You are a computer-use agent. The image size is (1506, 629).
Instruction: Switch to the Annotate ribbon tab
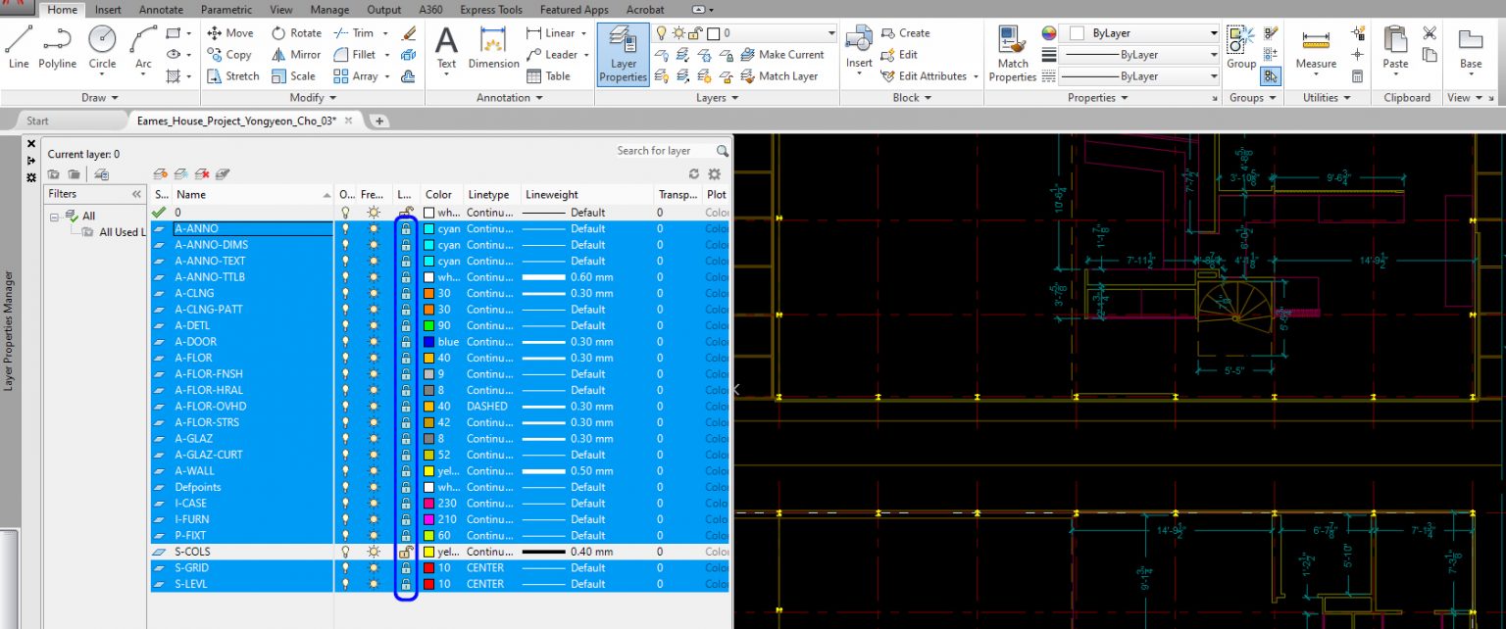click(x=160, y=10)
